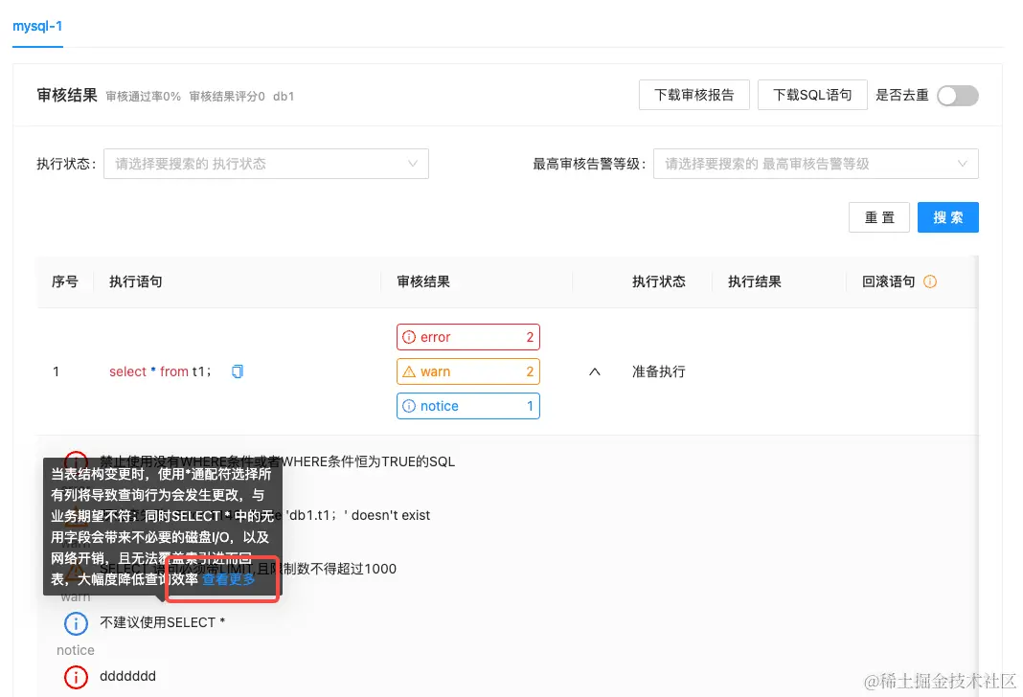Click the 执行结果 column header

(755, 281)
